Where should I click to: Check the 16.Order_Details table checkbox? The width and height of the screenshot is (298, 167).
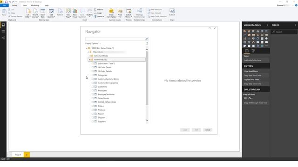click(x=93, y=71)
